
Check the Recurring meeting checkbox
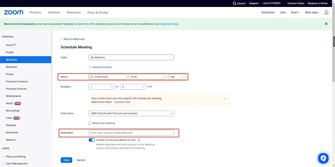(90, 123)
